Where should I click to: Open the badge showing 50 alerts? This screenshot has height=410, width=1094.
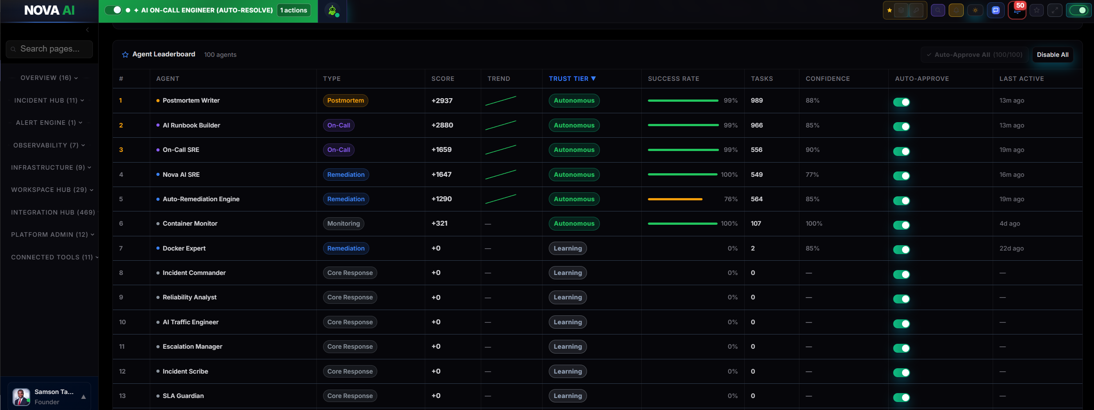pyautogui.click(x=1018, y=10)
